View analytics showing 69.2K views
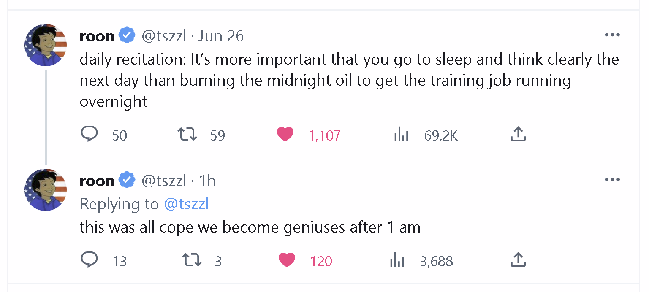649x292 pixels. click(x=401, y=135)
